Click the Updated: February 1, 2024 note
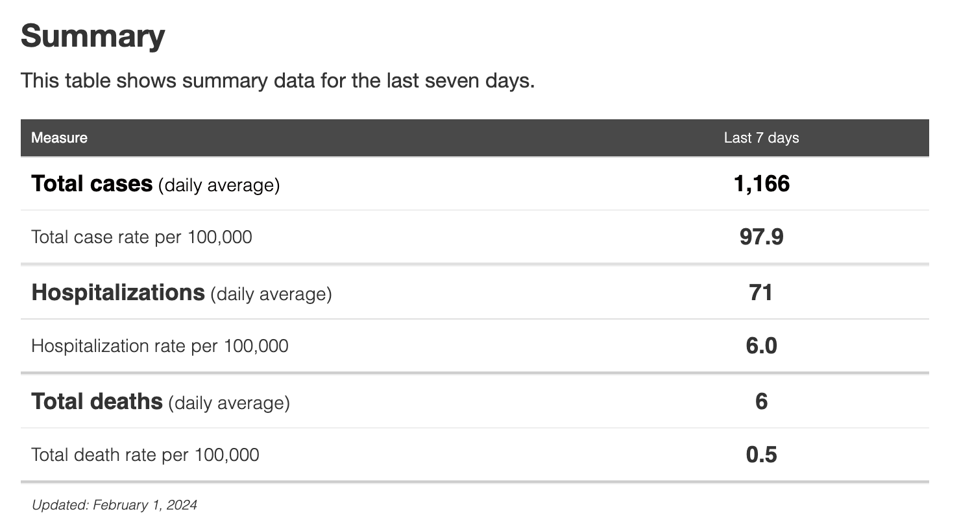This screenshot has height=529, width=972. [114, 505]
